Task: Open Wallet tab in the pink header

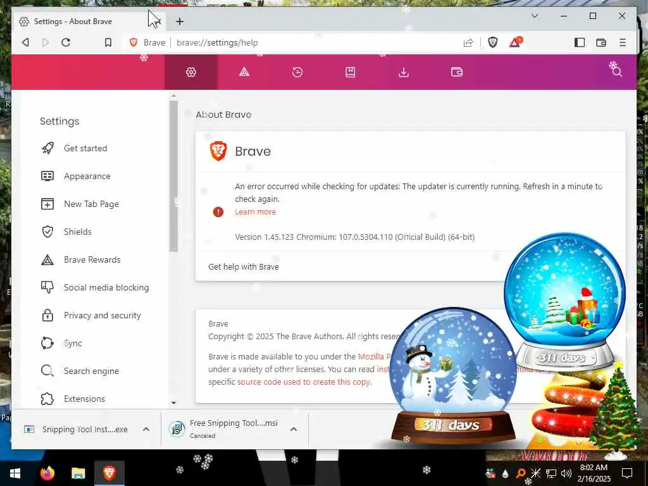Action: click(x=457, y=72)
